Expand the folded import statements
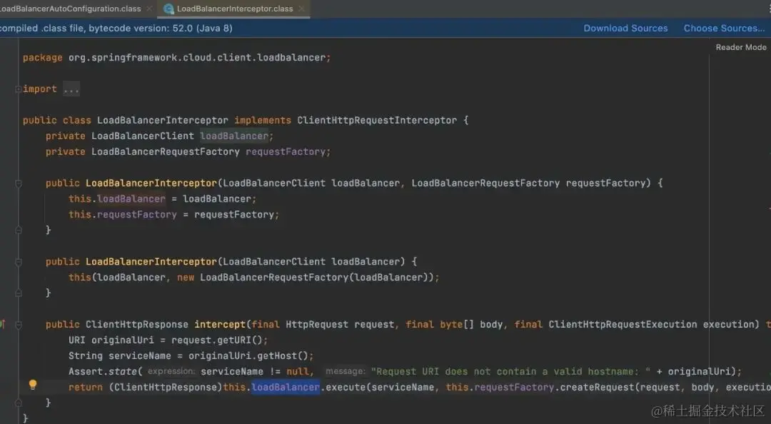Screen dimensions: 771x424 click(x=18, y=89)
